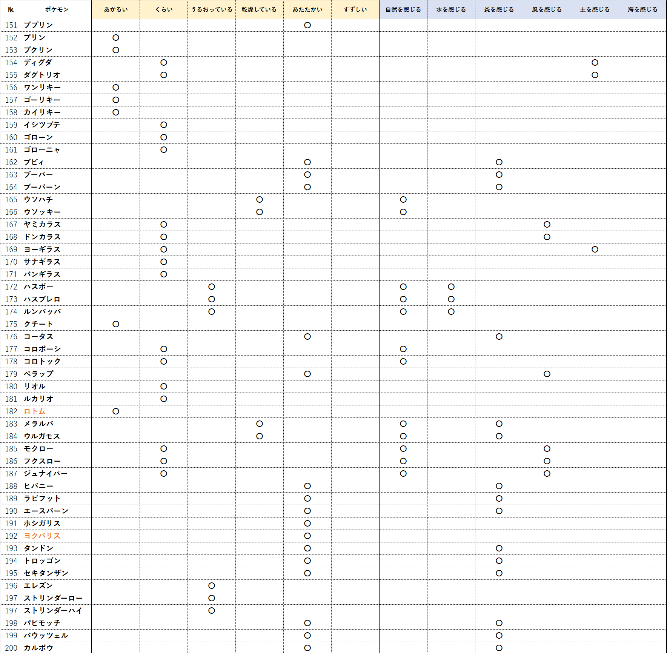This screenshot has width=667, height=653.
Task: Select the No. header cell
Action: point(11,9)
